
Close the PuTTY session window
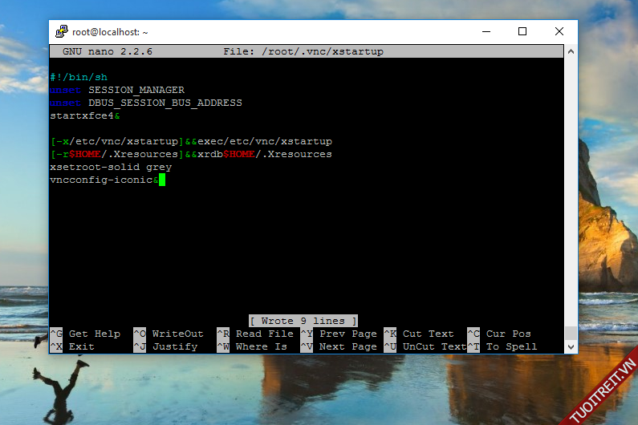click(559, 32)
